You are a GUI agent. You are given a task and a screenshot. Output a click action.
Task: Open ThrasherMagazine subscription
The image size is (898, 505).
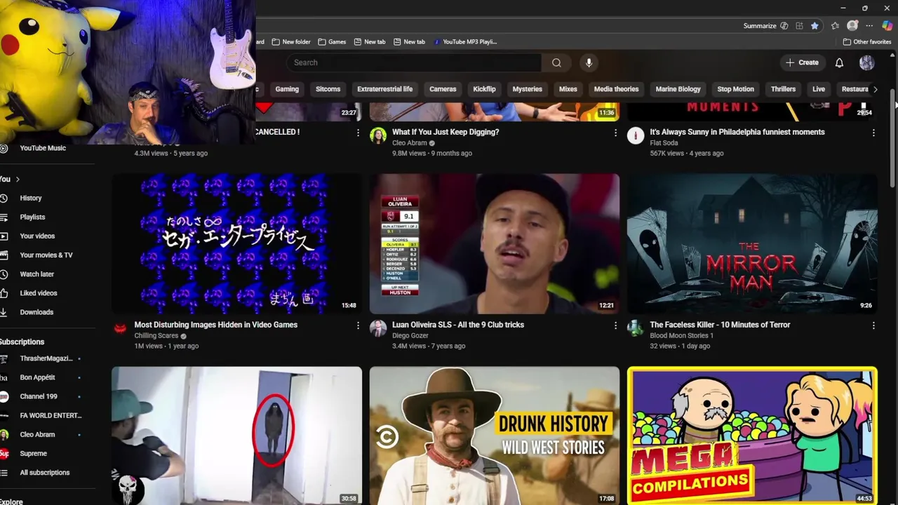pos(48,358)
